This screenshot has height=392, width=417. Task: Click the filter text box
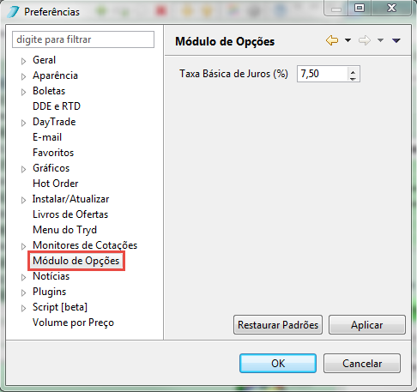(83, 39)
